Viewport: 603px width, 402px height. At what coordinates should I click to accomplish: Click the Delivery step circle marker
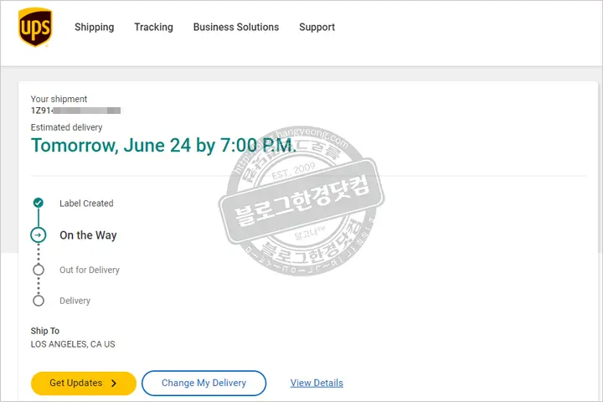38,301
